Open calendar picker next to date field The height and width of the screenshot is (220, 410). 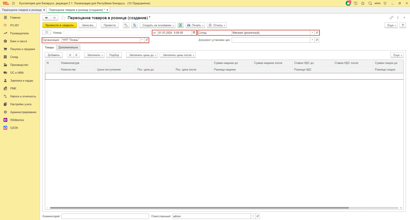194,33
